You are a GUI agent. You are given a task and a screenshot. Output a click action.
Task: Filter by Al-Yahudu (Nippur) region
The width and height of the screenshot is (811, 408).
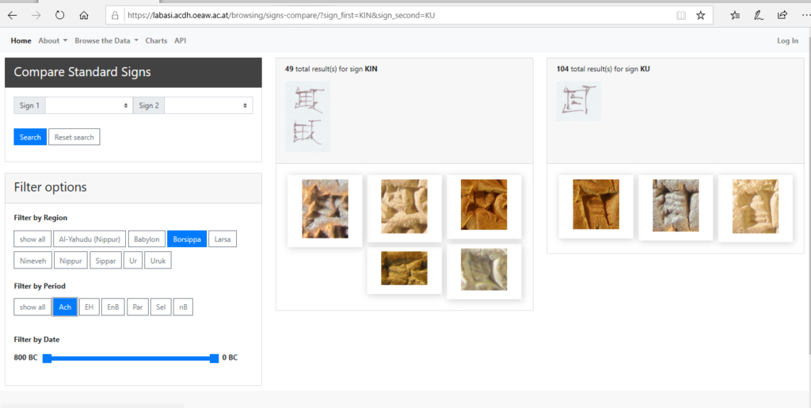[x=89, y=239]
